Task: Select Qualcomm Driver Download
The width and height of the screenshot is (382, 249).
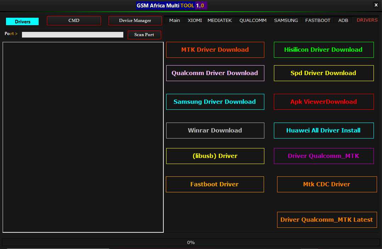Action: click(x=215, y=73)
